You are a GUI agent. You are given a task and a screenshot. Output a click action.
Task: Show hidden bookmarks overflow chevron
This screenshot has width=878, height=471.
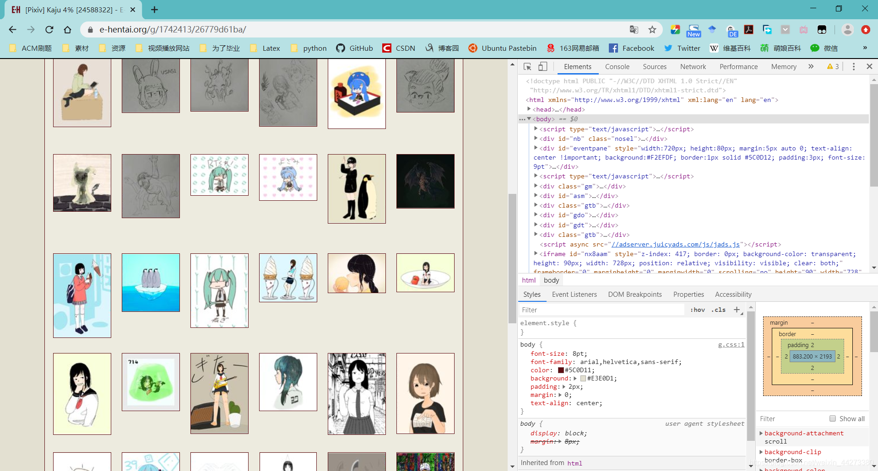point(865,48)
